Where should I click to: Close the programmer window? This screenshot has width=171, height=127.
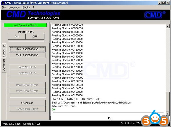pos(168,3)
